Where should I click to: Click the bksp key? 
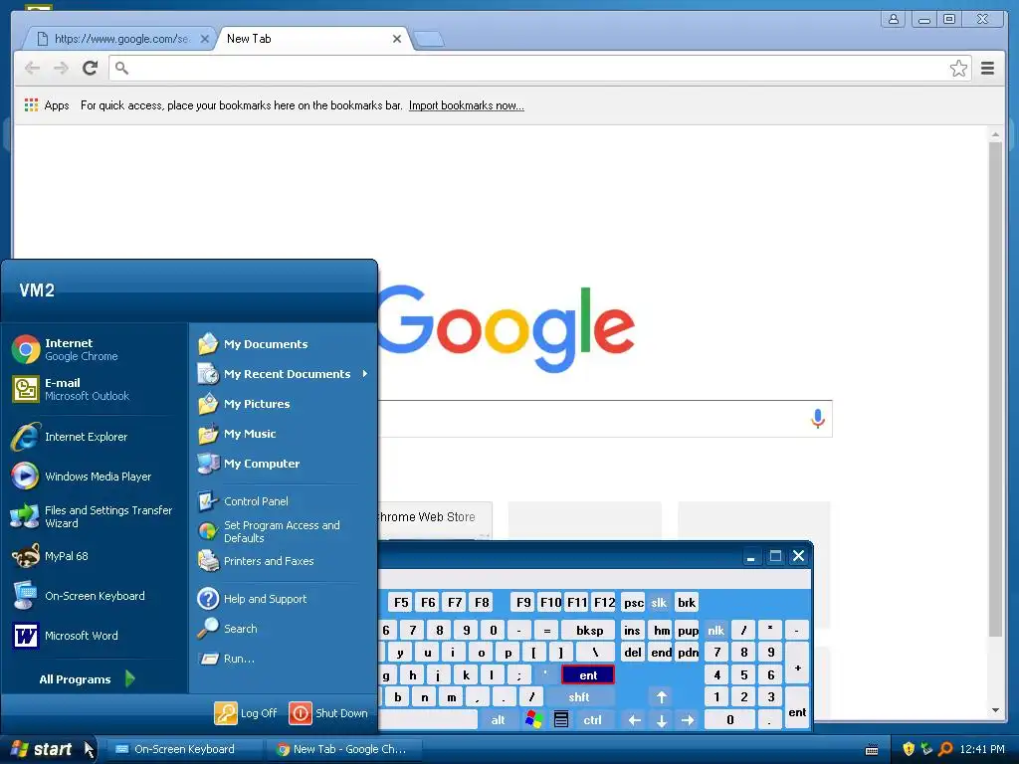tap(589, 630)
